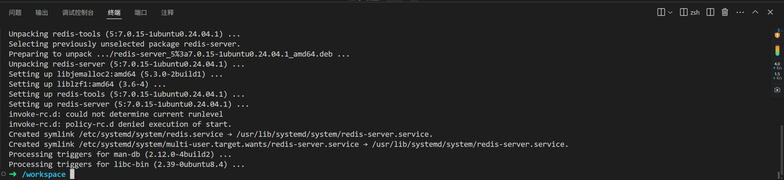Screen dimensions: 784x180
Task: Open the layout dropdown chevron
Action: pos(670,12)
